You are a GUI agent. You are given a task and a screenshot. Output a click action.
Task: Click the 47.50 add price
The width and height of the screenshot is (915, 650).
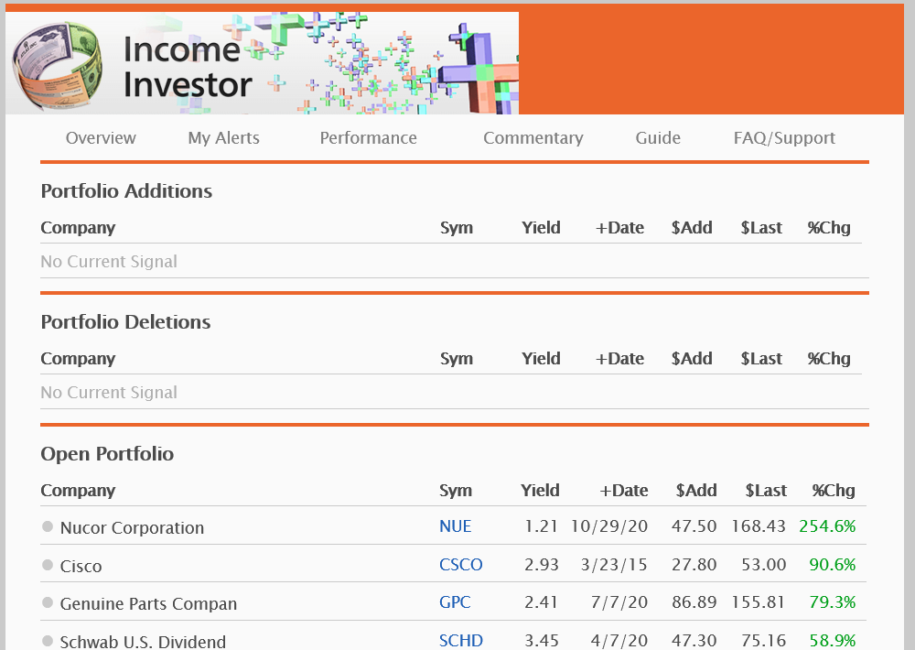coord(694,526)
